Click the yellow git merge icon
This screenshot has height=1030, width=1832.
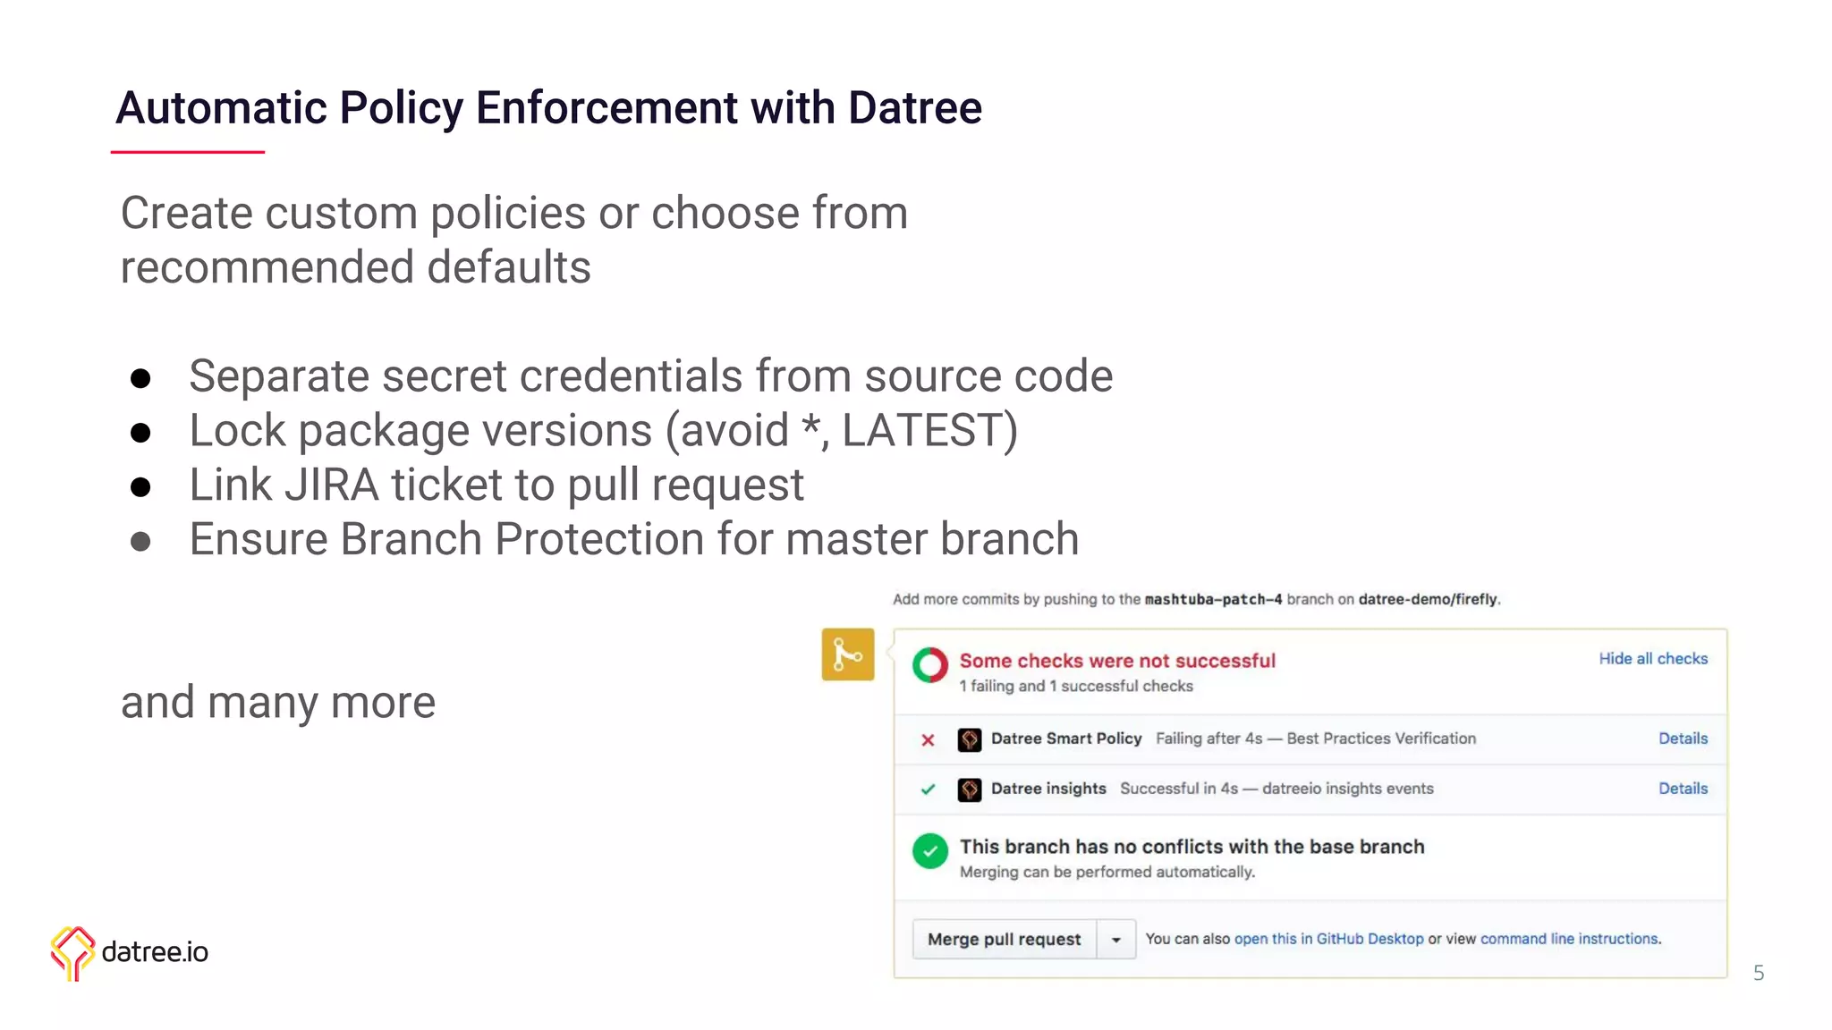coord(847,654)
